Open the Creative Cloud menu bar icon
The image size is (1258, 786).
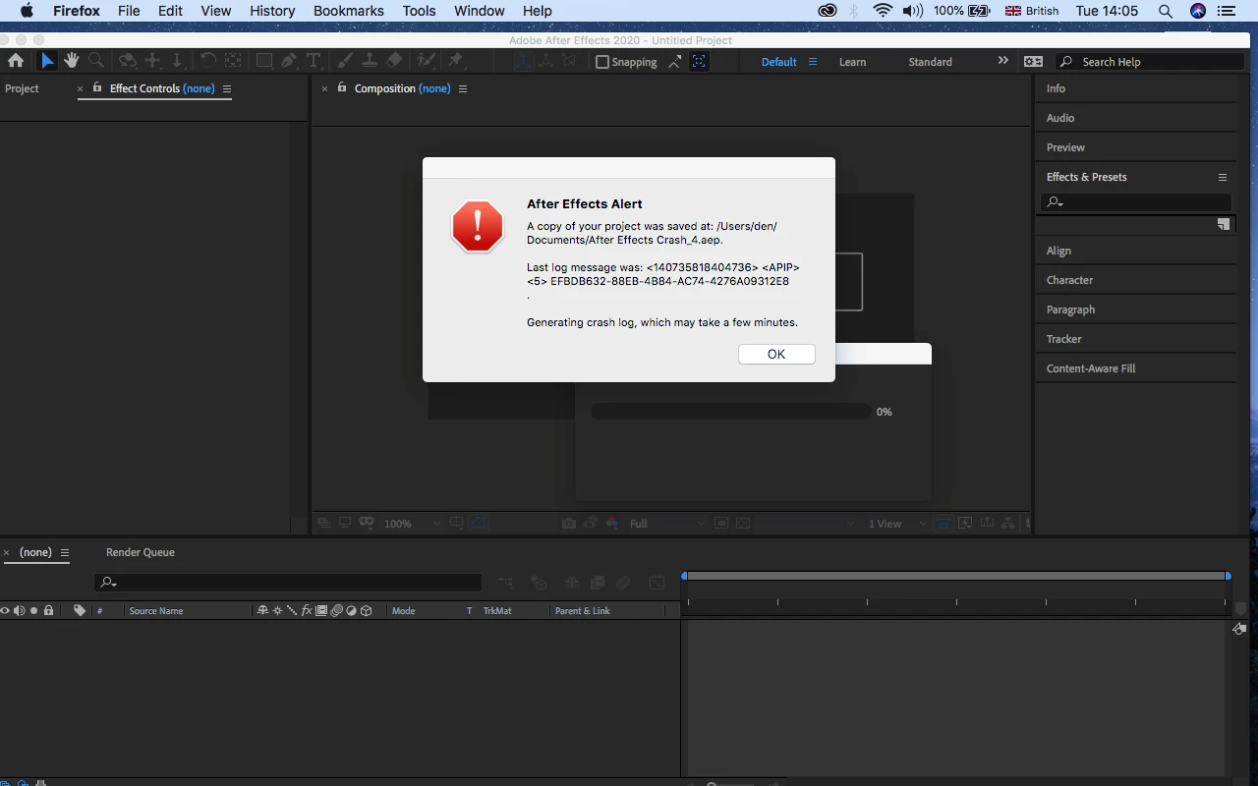coord(828,11)
